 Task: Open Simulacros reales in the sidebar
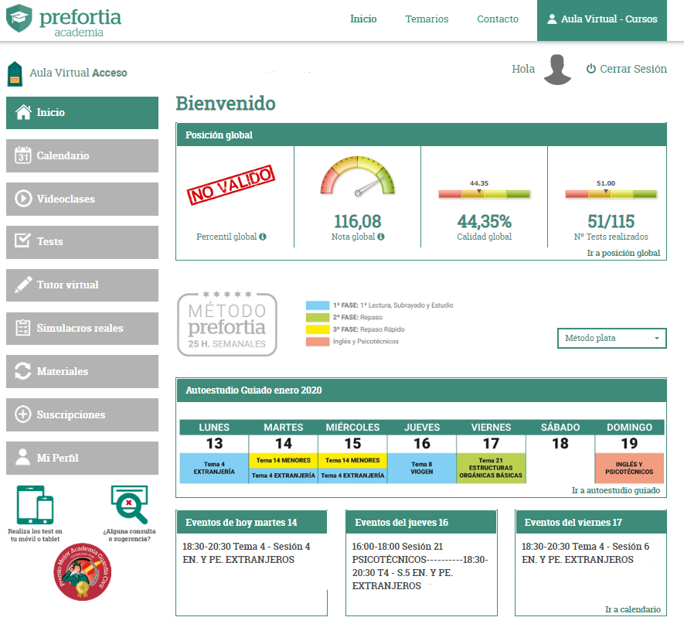click(82, 328)
